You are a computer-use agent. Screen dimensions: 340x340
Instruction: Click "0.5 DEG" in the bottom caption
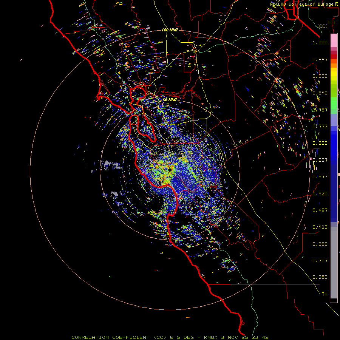click(181, 337)
